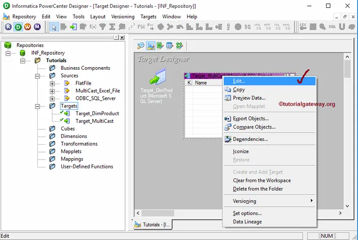Click the MQ SQ toolbar icon
Viewport: 358px width, 240px height.
pyautogui.click(x=277, y=27)
